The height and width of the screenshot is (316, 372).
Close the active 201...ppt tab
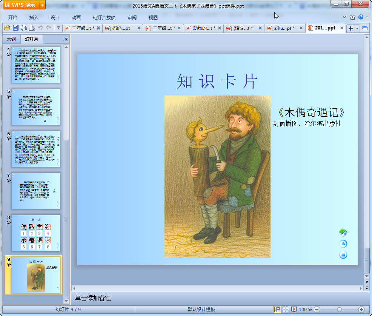point(342,28)
